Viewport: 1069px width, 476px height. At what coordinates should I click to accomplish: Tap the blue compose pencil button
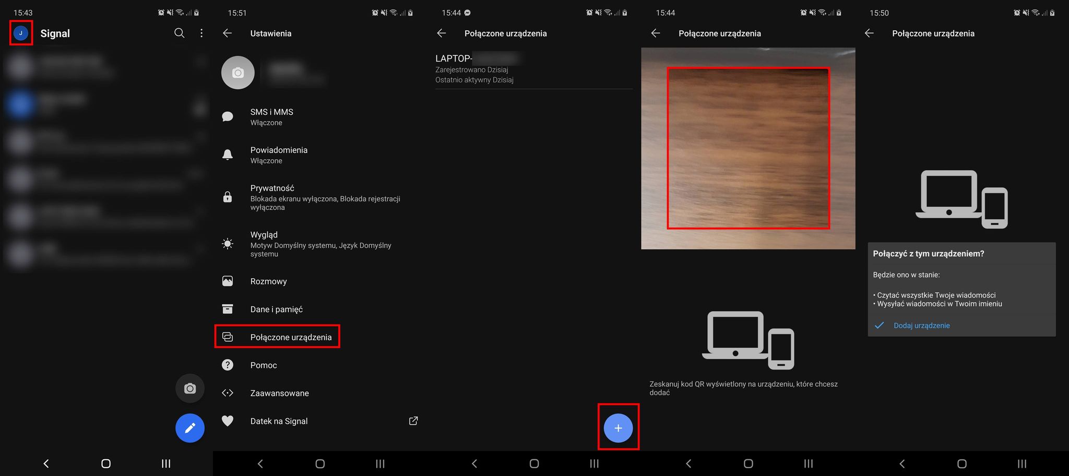pos(190,428)
